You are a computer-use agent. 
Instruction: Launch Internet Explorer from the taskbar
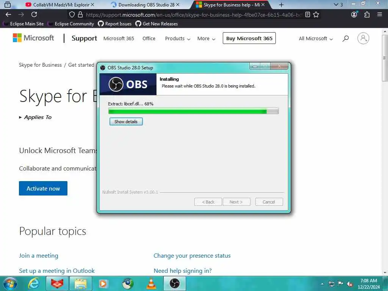coord(34,283)
